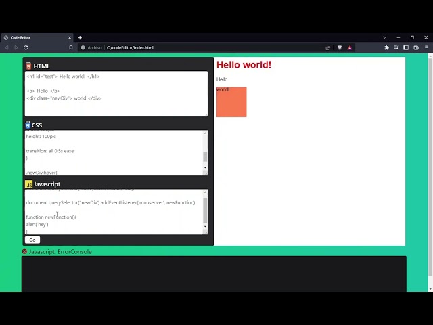Open the browser hamburger menu
This screenshot has height=325, width=433.
click(426, 47)
